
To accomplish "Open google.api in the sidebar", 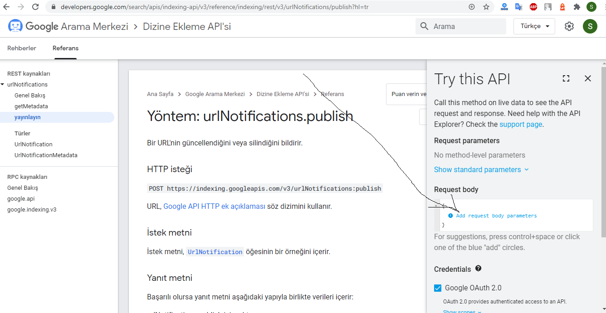I will [x=21, y=199].
